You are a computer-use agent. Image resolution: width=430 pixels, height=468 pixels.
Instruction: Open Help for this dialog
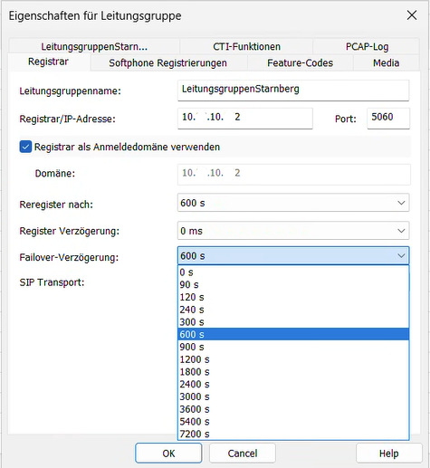388,453
